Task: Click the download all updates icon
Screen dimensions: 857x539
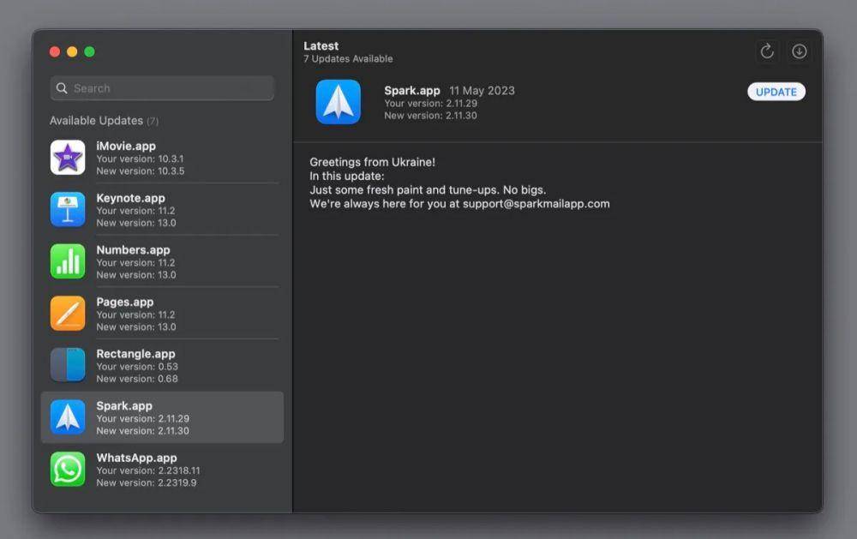Action: coord(799,51)
